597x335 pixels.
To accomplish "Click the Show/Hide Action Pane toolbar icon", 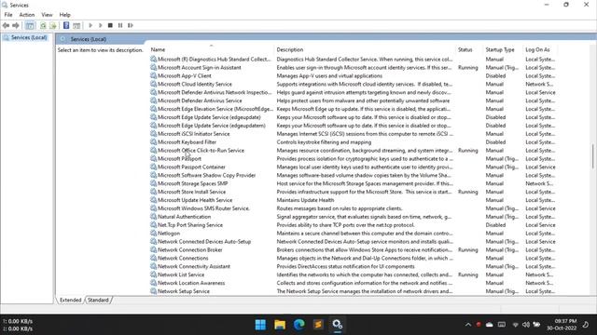I will 76,25.
